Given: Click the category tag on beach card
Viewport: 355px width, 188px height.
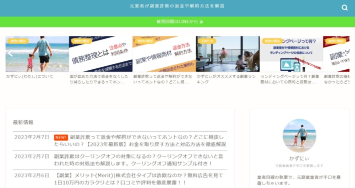Looking at the screenshot, I should [18, 41].
